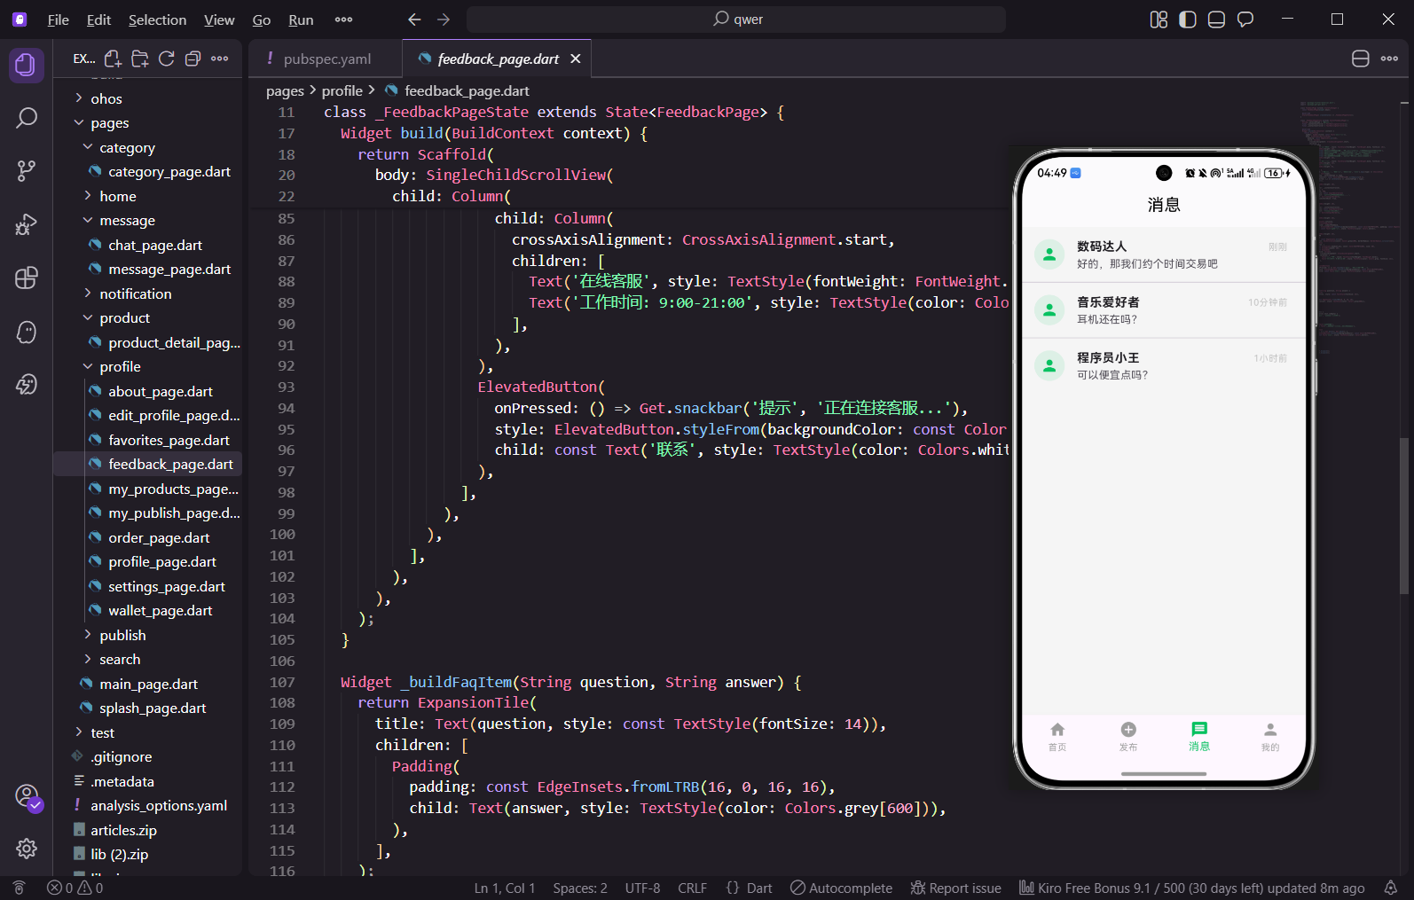Close the feedback_page.dart tab
The image size is (1414, 900).
576,59
